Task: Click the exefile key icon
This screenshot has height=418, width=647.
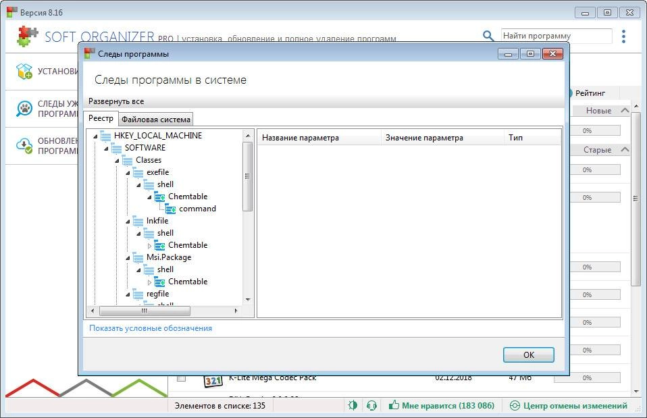Action: pos(138,172)
